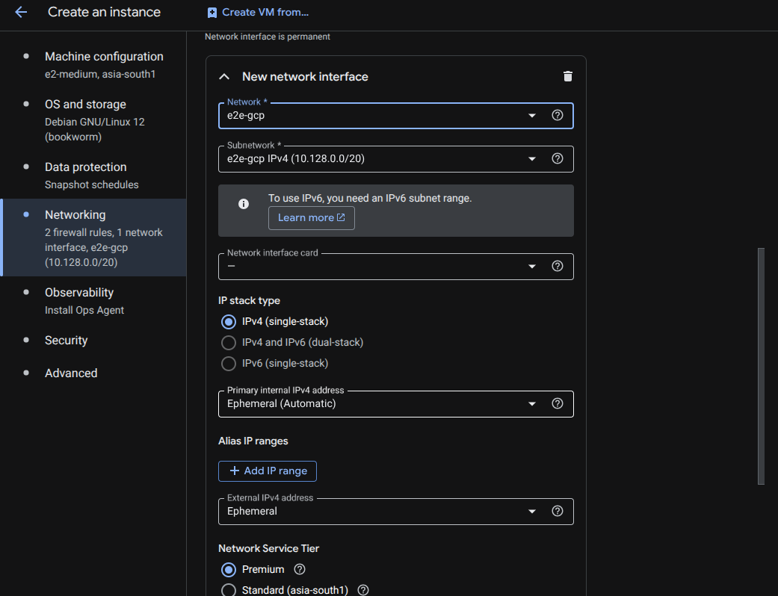This screenshot has width=778, height=596.
Task: Open the Network interface card dropdown
Action: 395,267
